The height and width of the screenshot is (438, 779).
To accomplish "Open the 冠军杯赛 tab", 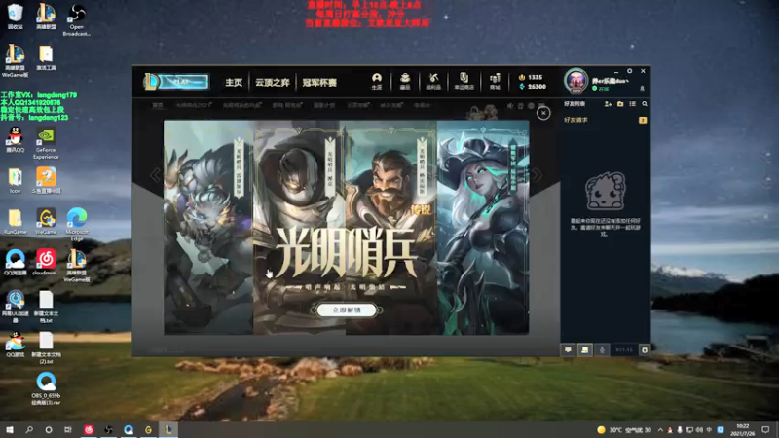I will [x=319, y=82].
